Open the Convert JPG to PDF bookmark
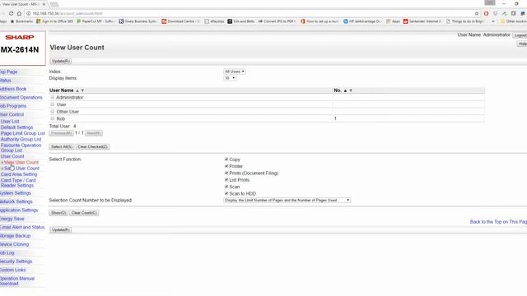Viewport: 527px width, 296px height. coord(277,21)
